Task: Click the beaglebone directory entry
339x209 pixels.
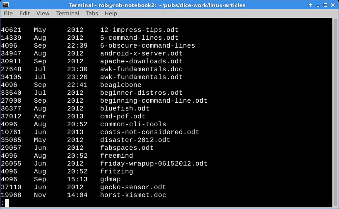Action: tap(120, 85)
